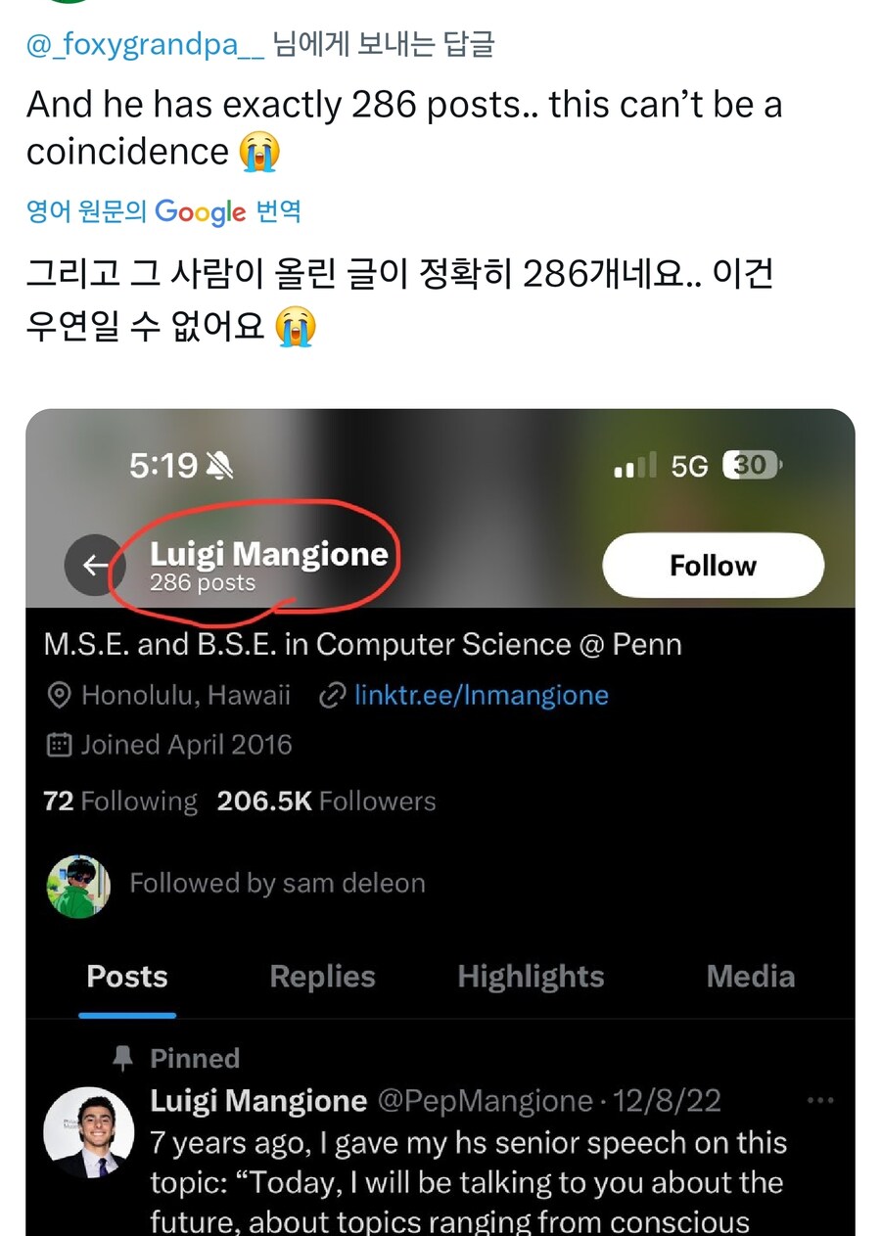Screen dimensions: 881x1236
Task: Select the Highlights tab
Action: tap(531, 977)
